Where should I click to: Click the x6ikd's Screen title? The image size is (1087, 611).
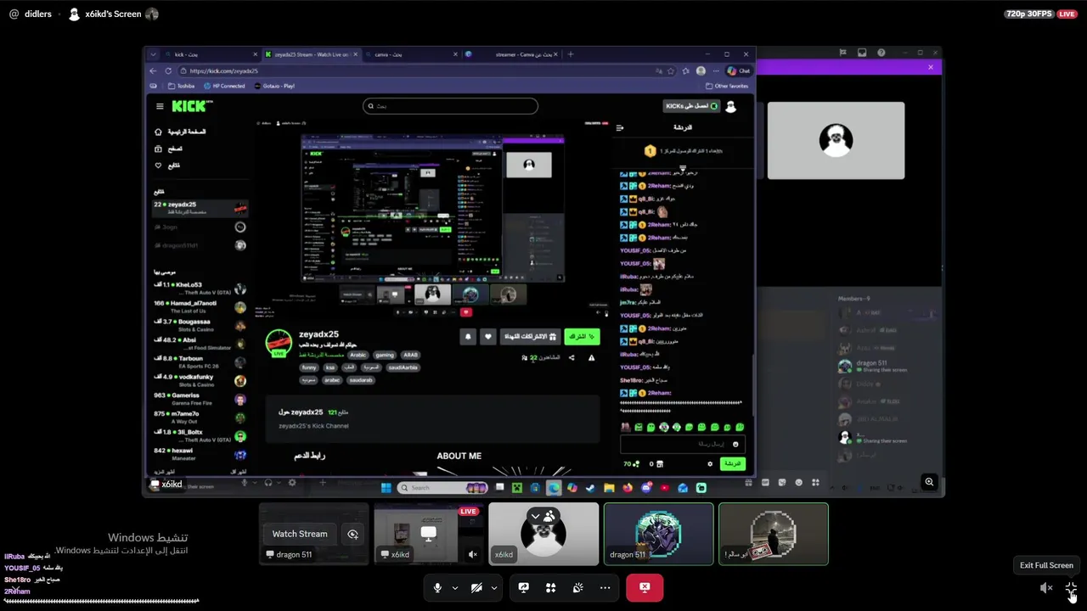(113, 14)
